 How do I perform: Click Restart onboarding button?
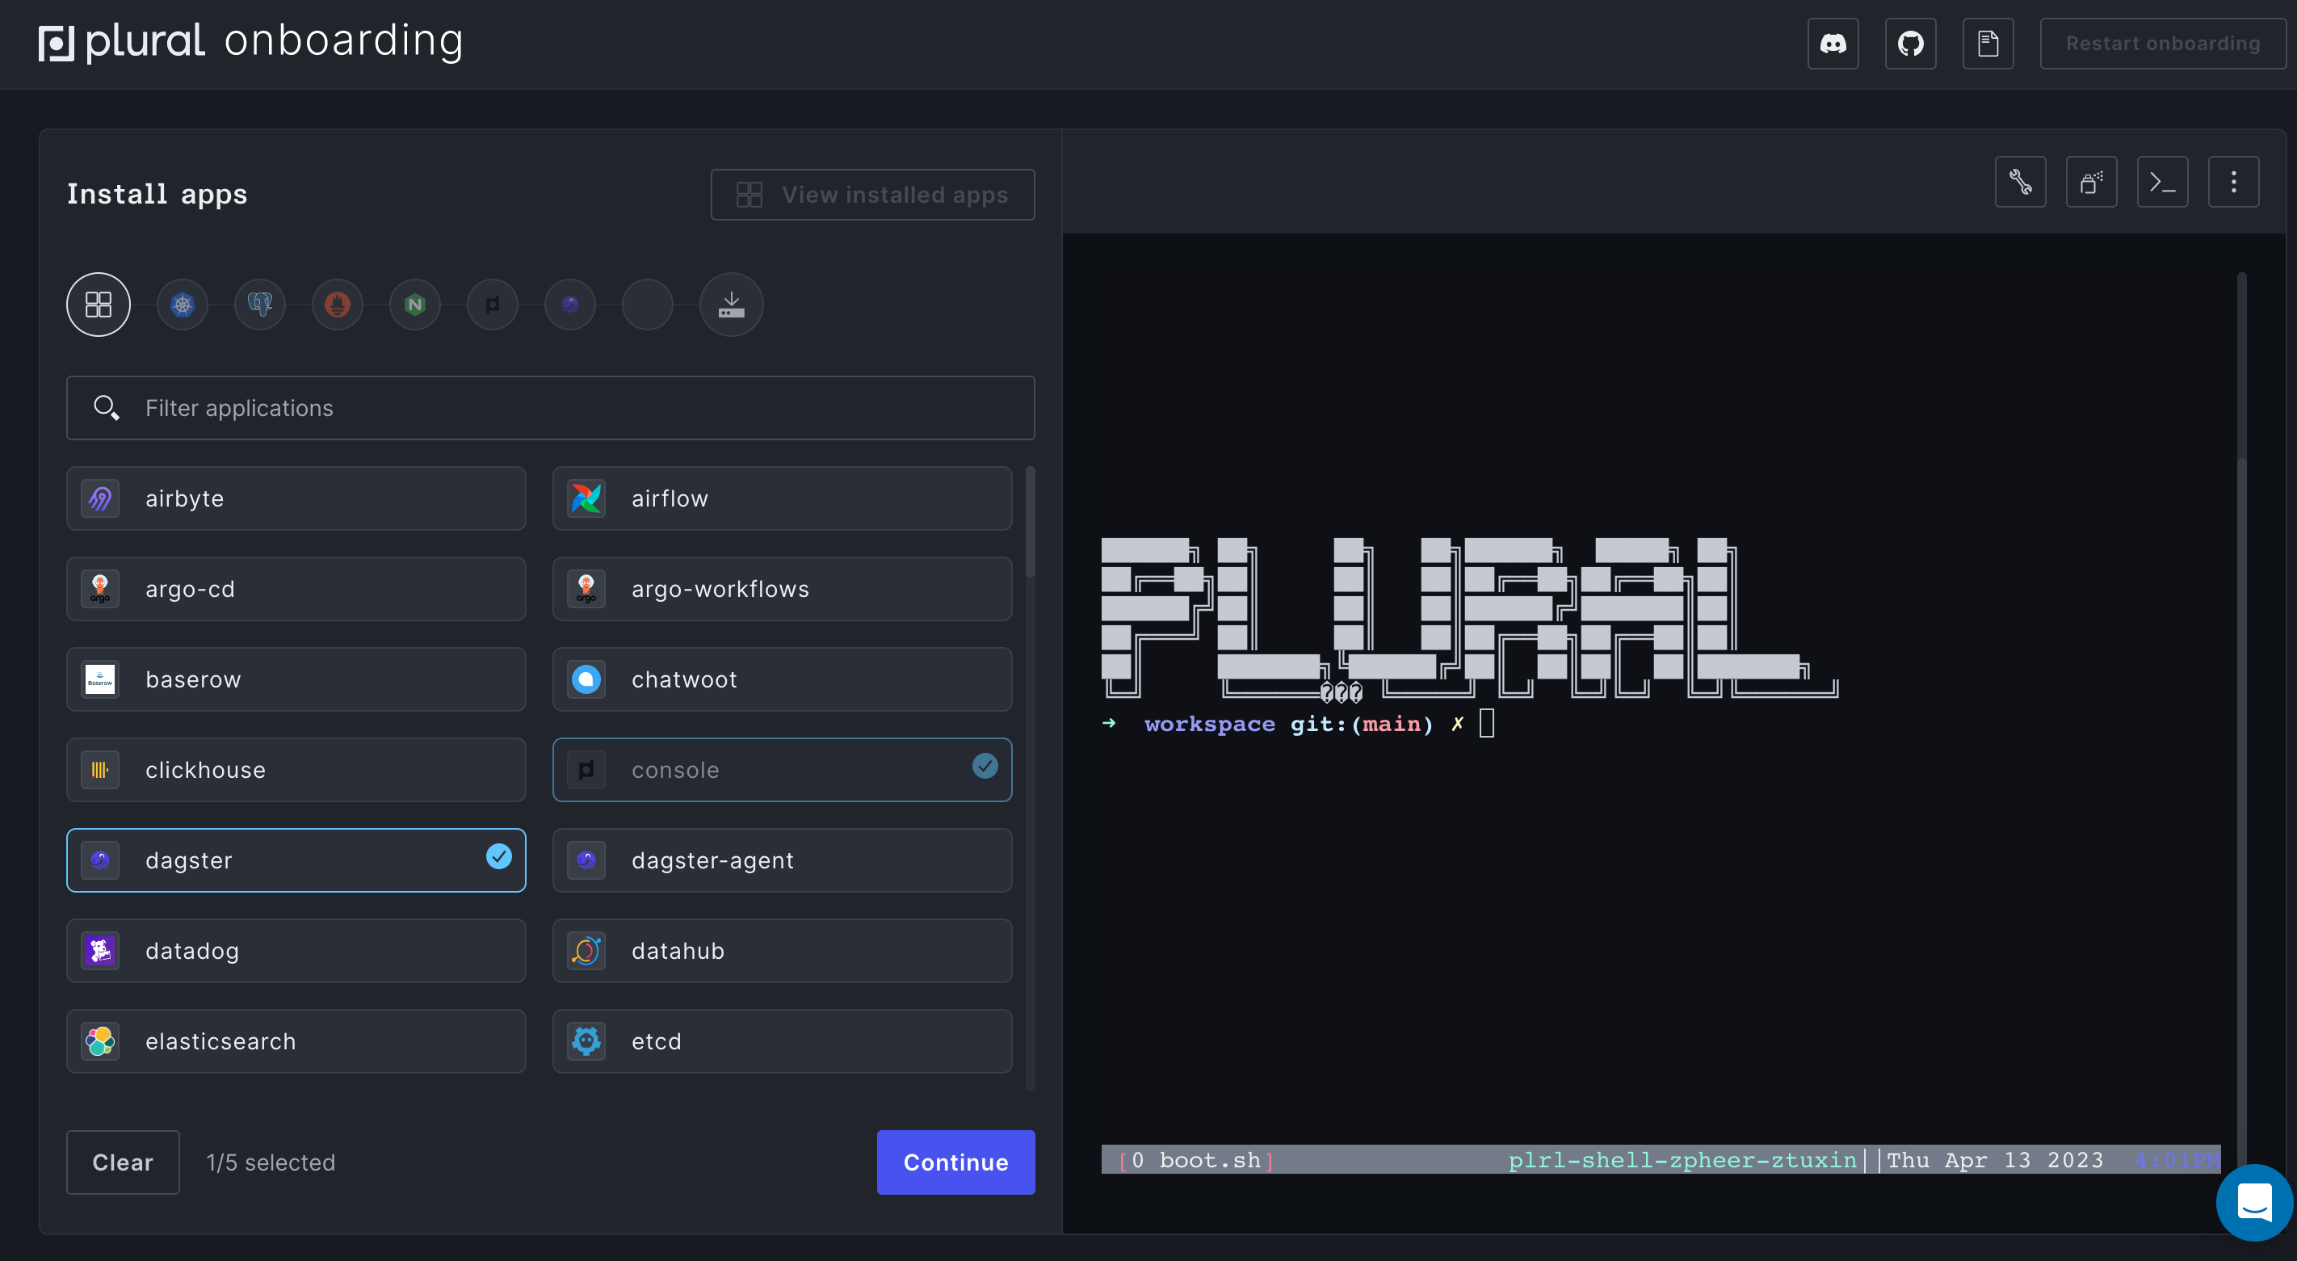coord(2162,44)
